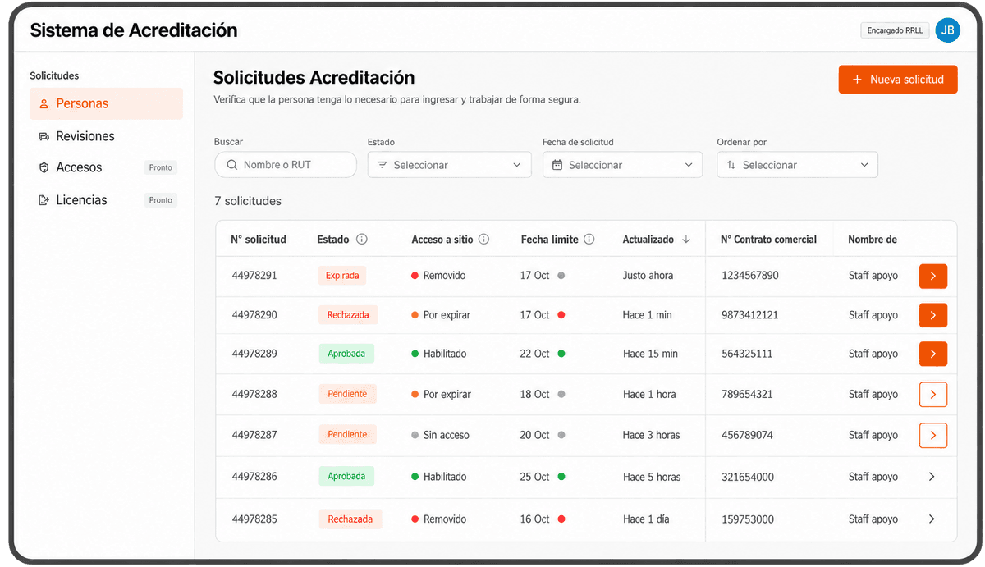Image resolution: width=985 pixels, height=567 pixels.
Task: Open details arrow for request 44978287
Action: tap(932, 435)
